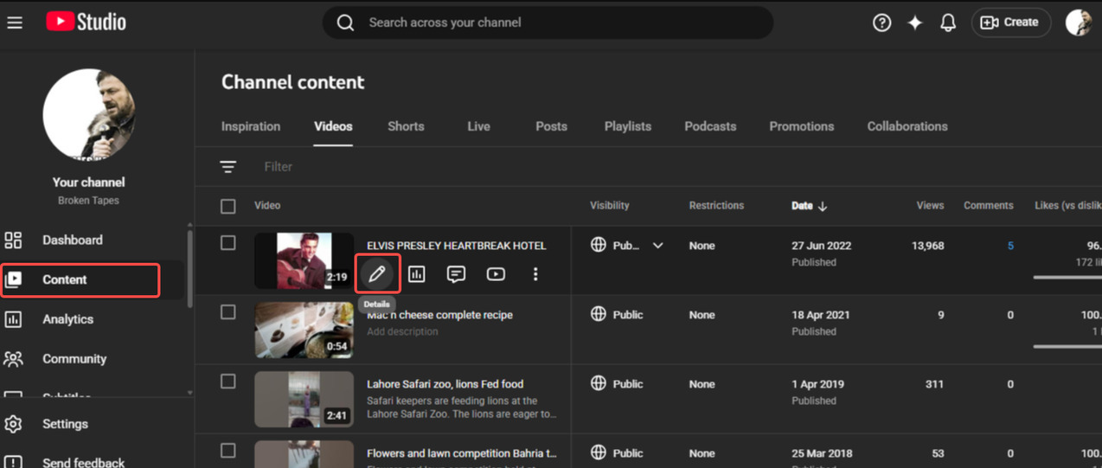Click ELVIS PRESLEY HEARTBREAK HOTEL title
Viewport: 1102px width, 468px height.
tap(456, 246)
